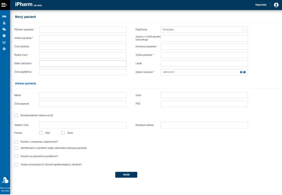Viewport: 282px width, 195px height.
Task: Open the chat bubbles sidebar icon
Action: point(4,29)
